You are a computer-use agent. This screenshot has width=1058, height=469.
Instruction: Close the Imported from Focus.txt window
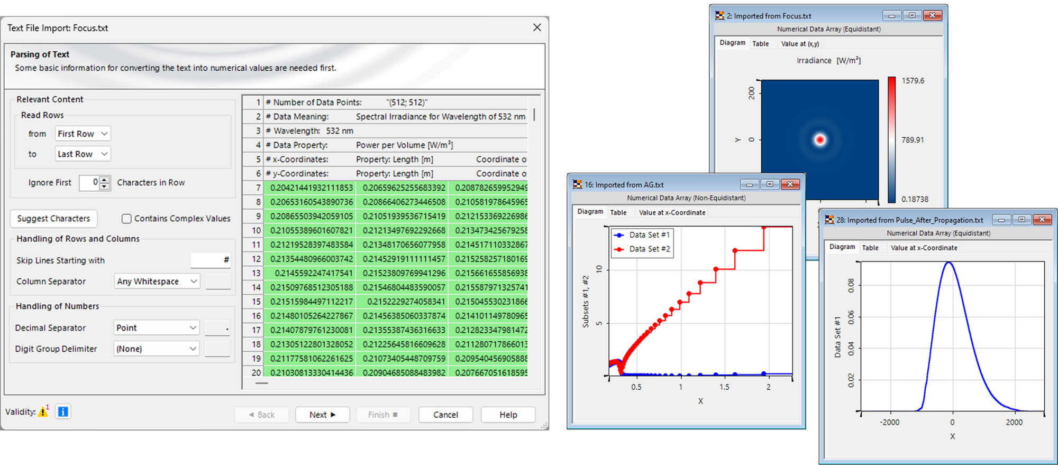pos(933,16)
